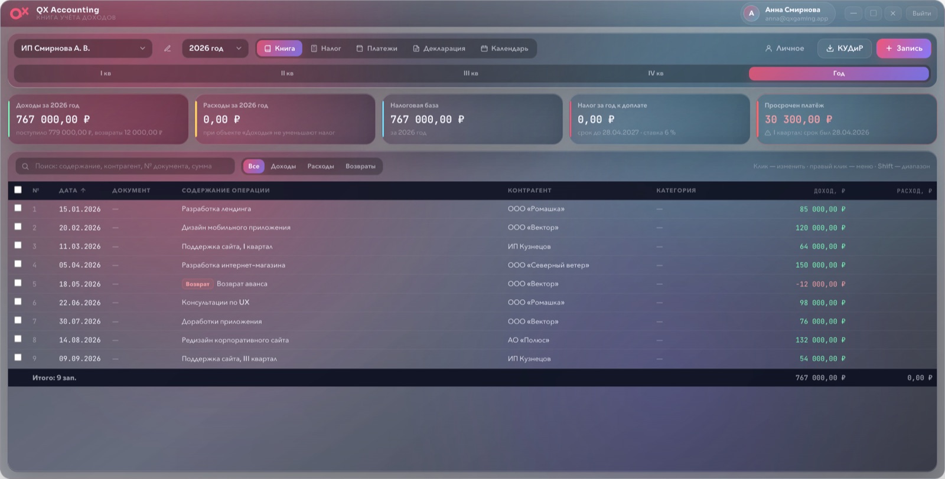Click Анна Смирнова's avatar circle
Screen dimensions: 945x479
[x=751, y=13]
